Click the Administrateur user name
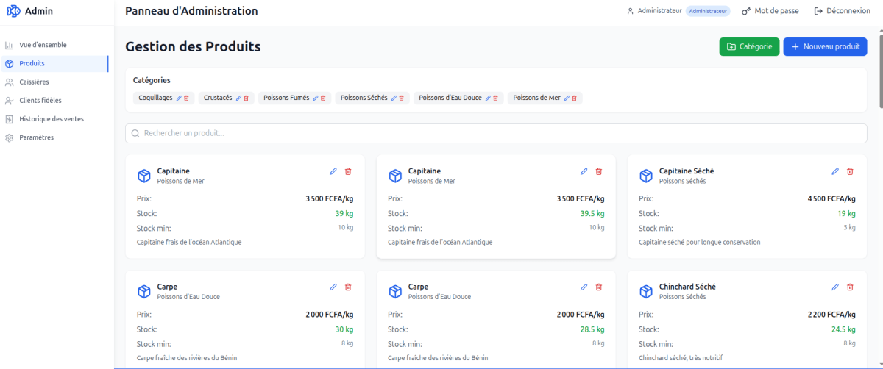The height and width of the screenshot is (369, 883). click(x=659, y=11)
